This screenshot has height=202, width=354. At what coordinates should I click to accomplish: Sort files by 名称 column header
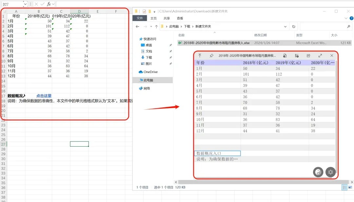[x=181, y=35]
